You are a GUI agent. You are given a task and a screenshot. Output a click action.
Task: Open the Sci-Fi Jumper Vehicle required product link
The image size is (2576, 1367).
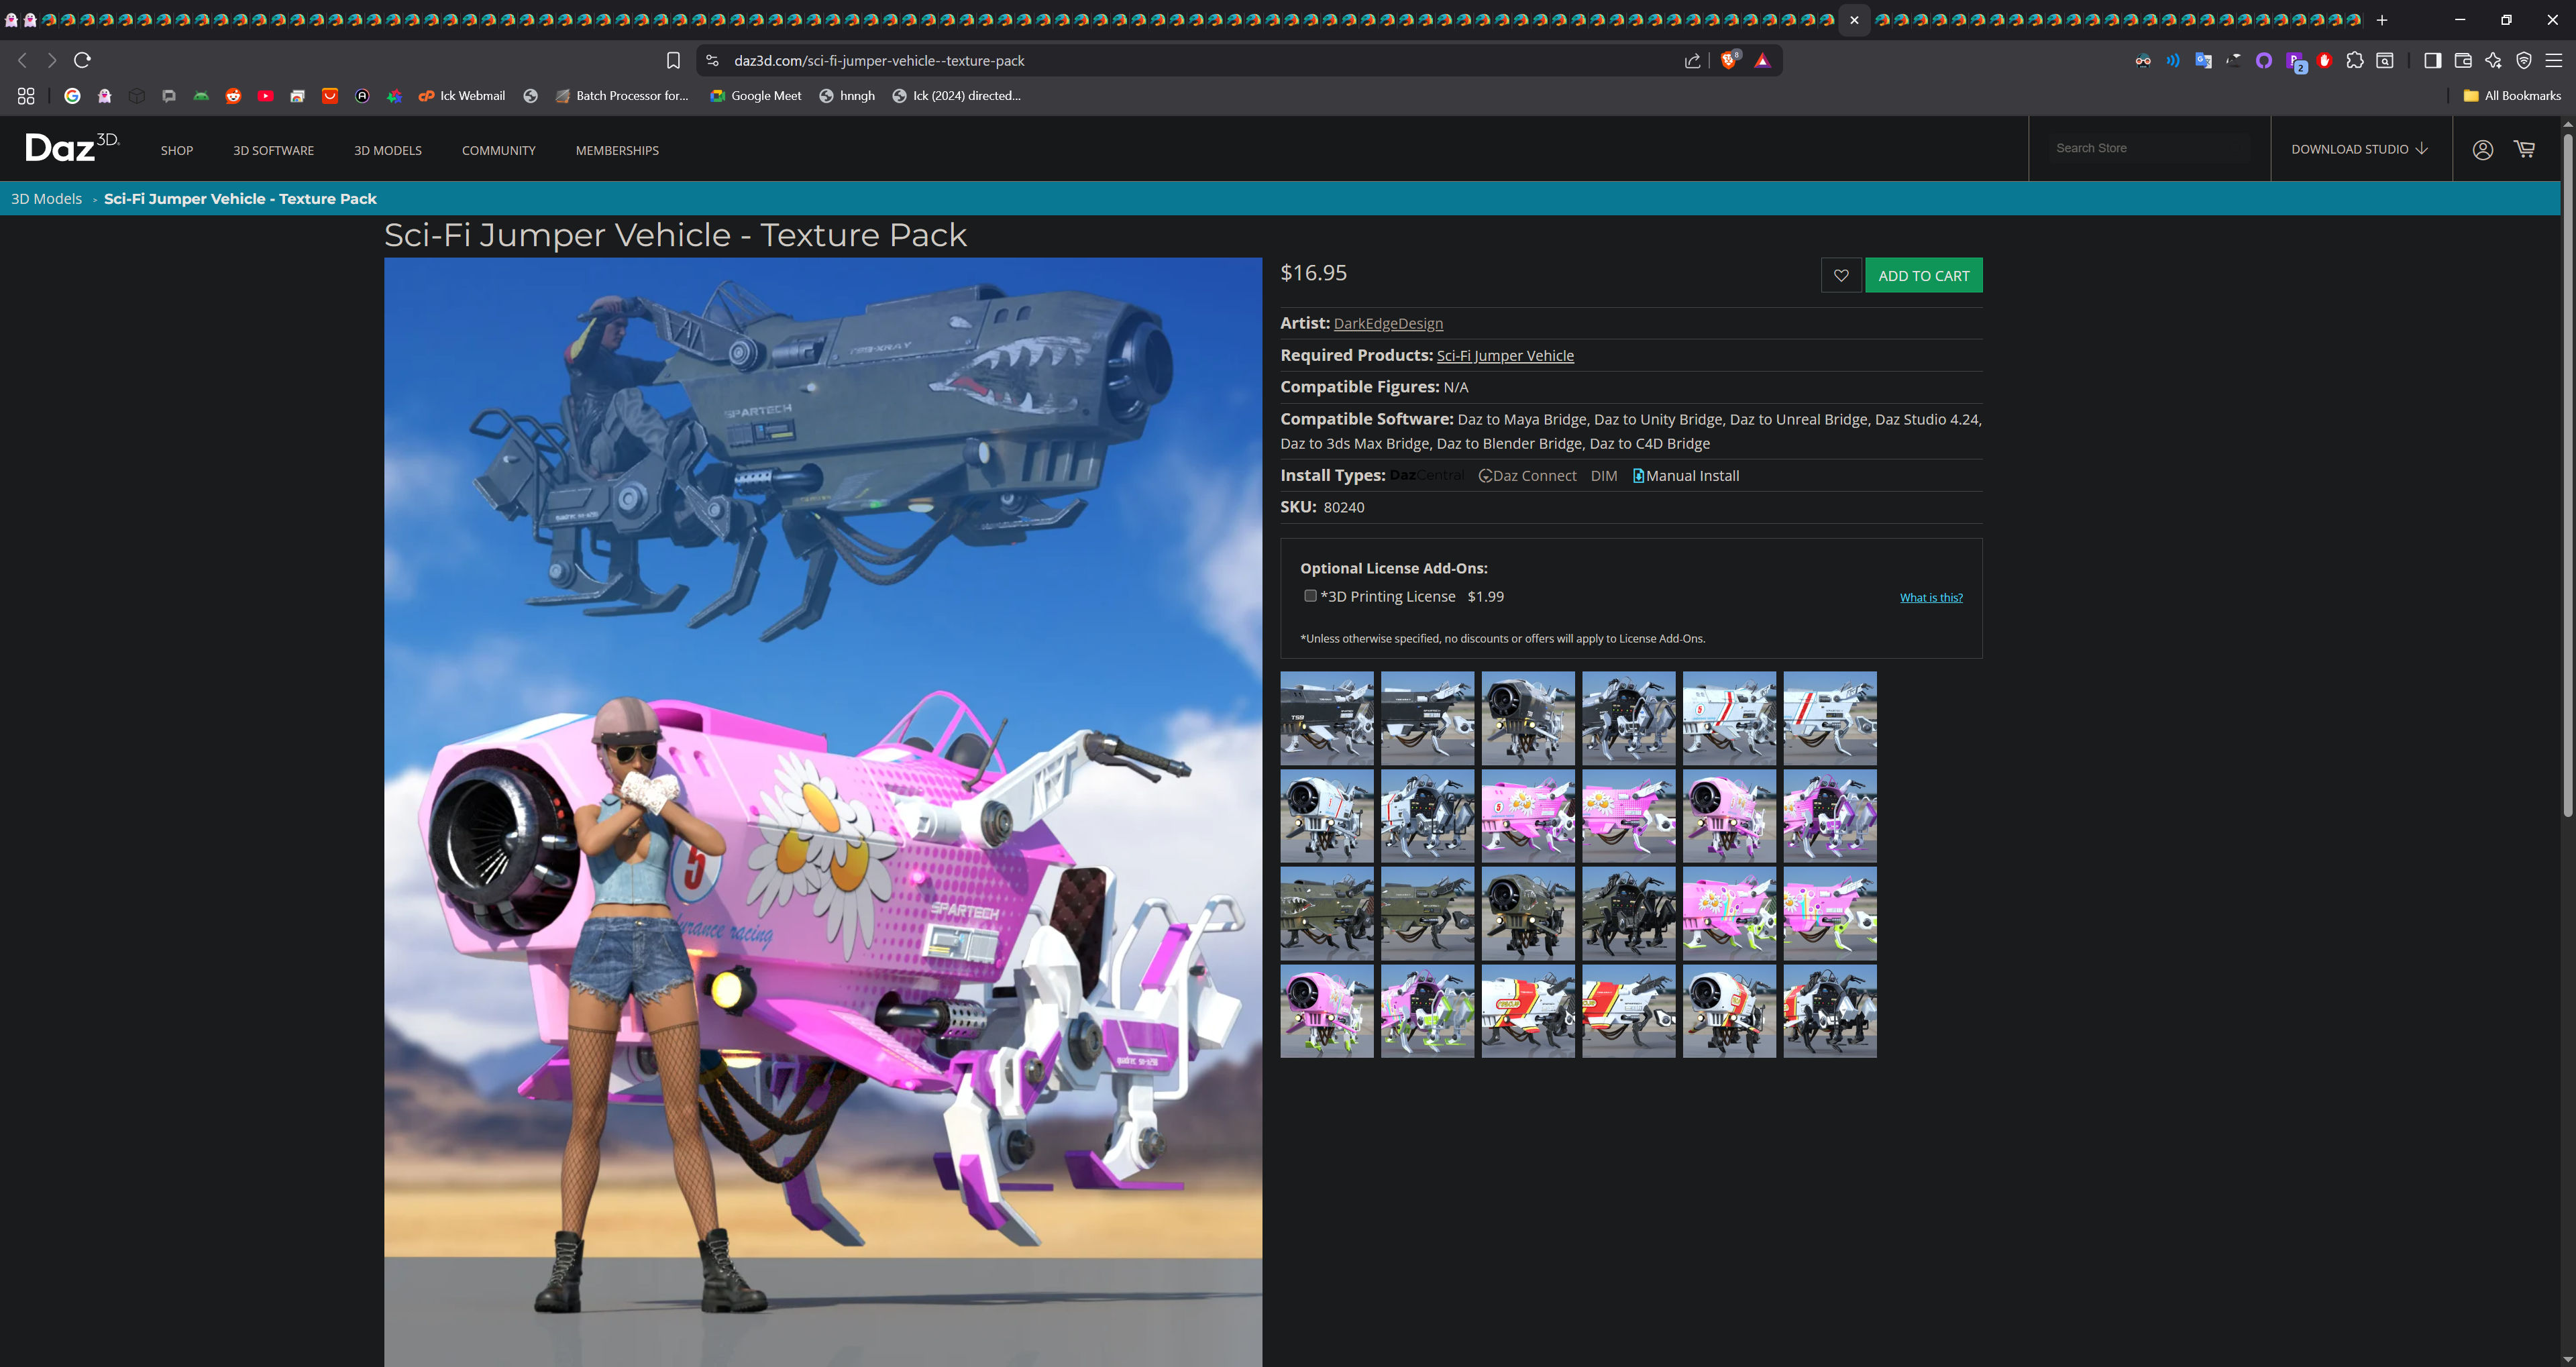[x=1505, y=355]
